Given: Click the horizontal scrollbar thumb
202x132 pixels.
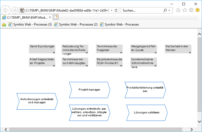Looking at the screenshot, I should click(x=96, y=129).
